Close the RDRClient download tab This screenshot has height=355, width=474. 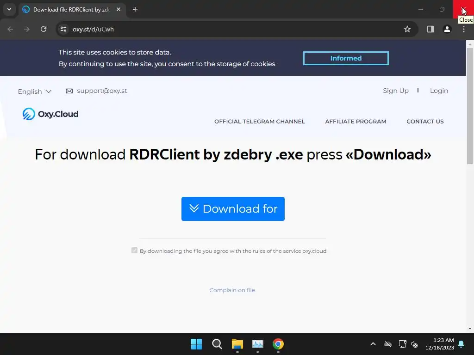click(x=118, y=9)
